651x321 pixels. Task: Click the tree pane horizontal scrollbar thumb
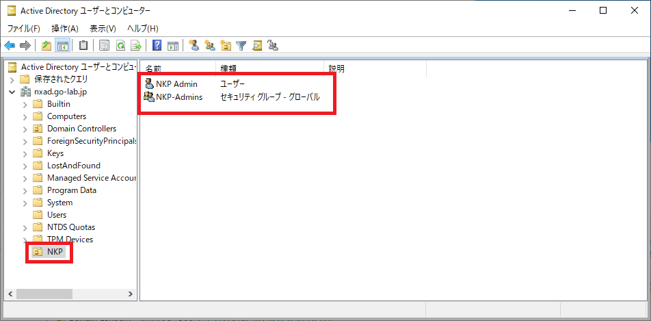pyautogui.click(x=44, y=294)
